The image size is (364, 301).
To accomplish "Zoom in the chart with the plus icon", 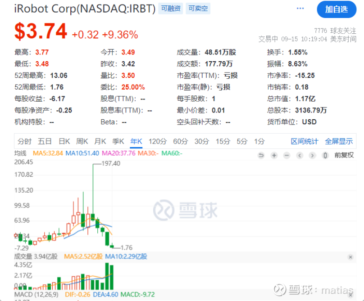I will click(x=274, y=155).
